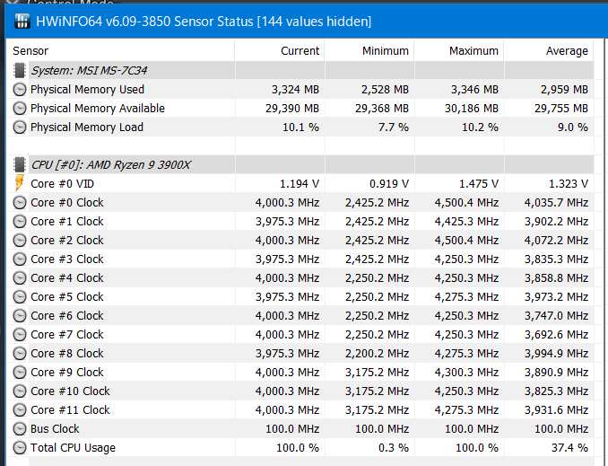Click the clock icon for Core #7 Clock
608x466 pixels.
click(x=20, y=335)
